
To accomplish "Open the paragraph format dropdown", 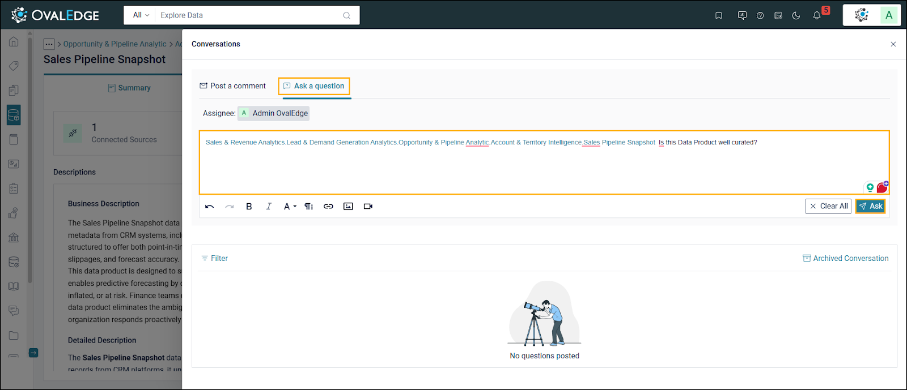I will coord(308,207).
